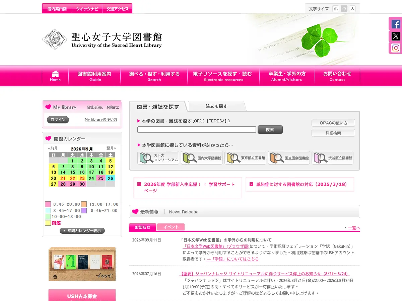Click calendar date 25

coord(101,178)
